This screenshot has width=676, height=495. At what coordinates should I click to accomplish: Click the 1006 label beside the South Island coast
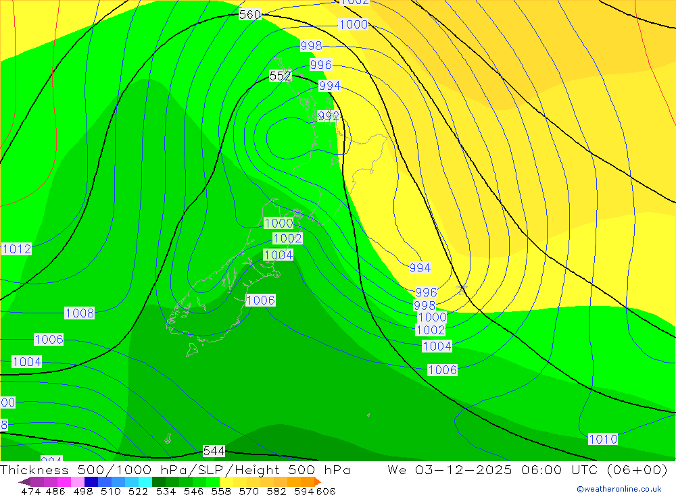(261, 301)
